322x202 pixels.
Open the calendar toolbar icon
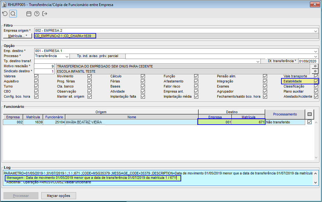29,14
